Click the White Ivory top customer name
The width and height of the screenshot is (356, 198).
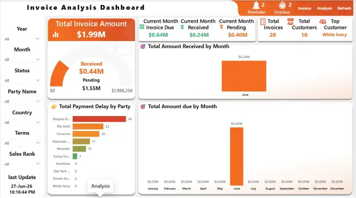334,35
